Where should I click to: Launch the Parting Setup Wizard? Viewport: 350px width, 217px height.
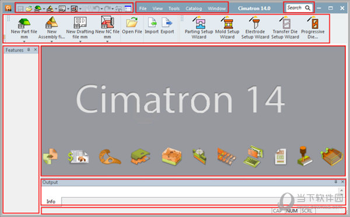click(199, 27)
